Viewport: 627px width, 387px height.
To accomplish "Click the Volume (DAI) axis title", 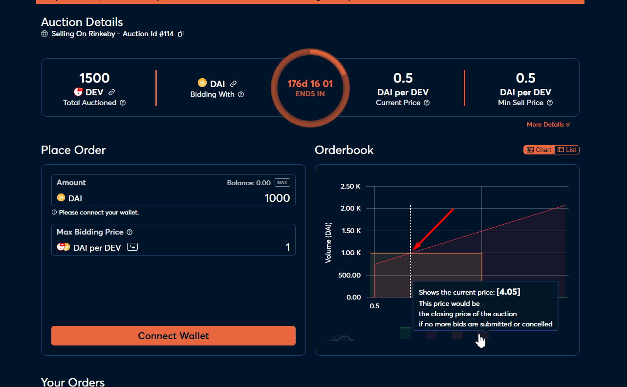I will click(328, 243).
